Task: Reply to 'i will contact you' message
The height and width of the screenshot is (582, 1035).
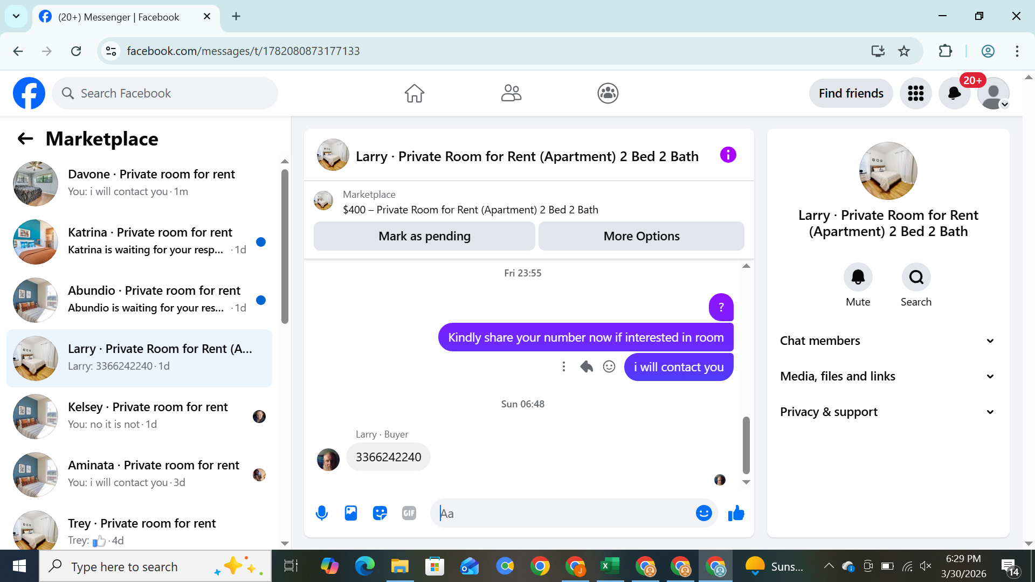Action: tap(586, 367)
